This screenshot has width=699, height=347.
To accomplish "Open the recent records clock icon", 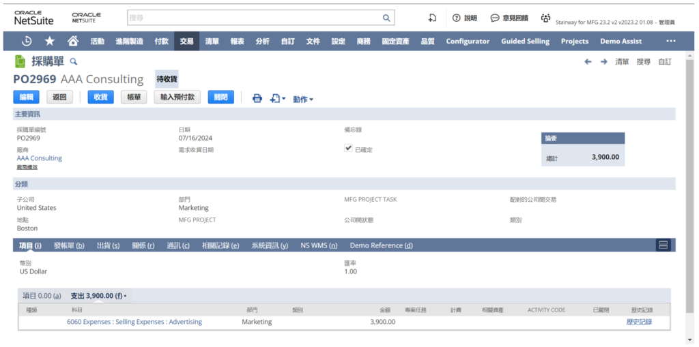I will (x=27, y=41).
